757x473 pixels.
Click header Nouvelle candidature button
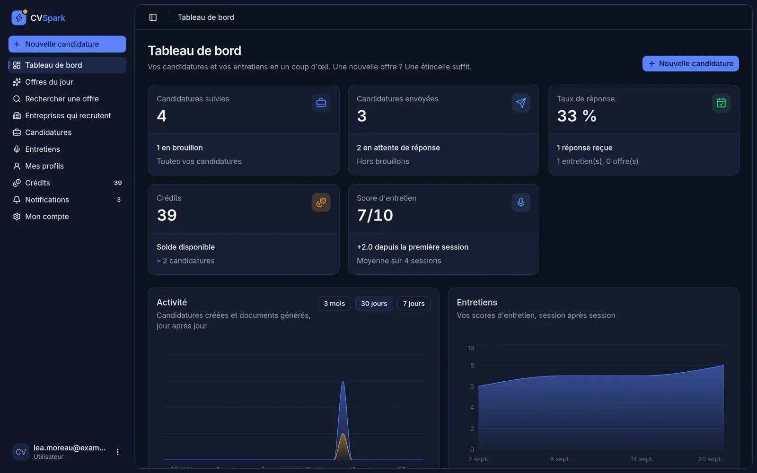click(x=690, y=63)
